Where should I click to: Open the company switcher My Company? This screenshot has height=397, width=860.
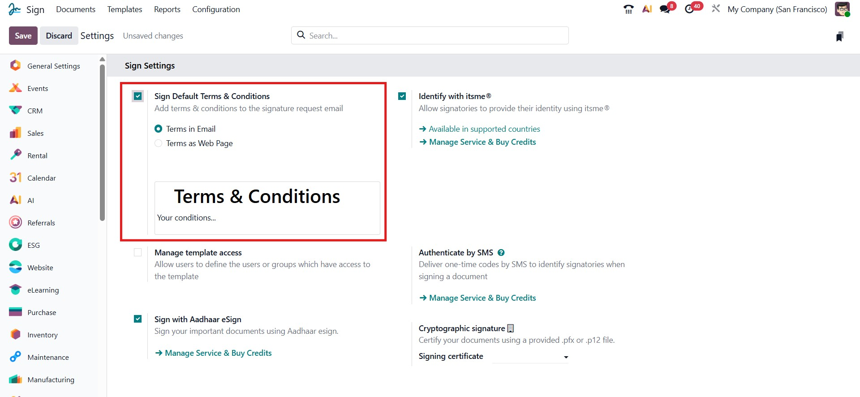tap(777, 9)
